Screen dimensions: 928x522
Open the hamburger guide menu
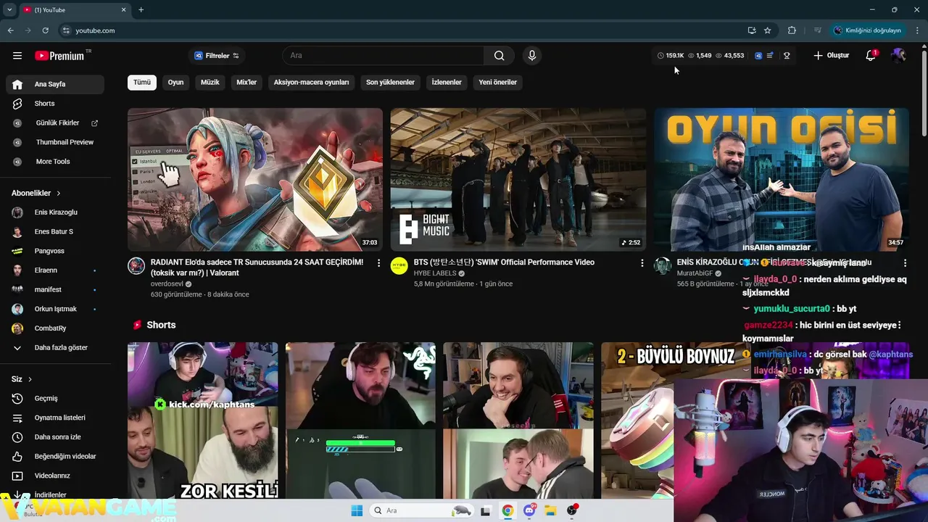click(x=17, y=56)
